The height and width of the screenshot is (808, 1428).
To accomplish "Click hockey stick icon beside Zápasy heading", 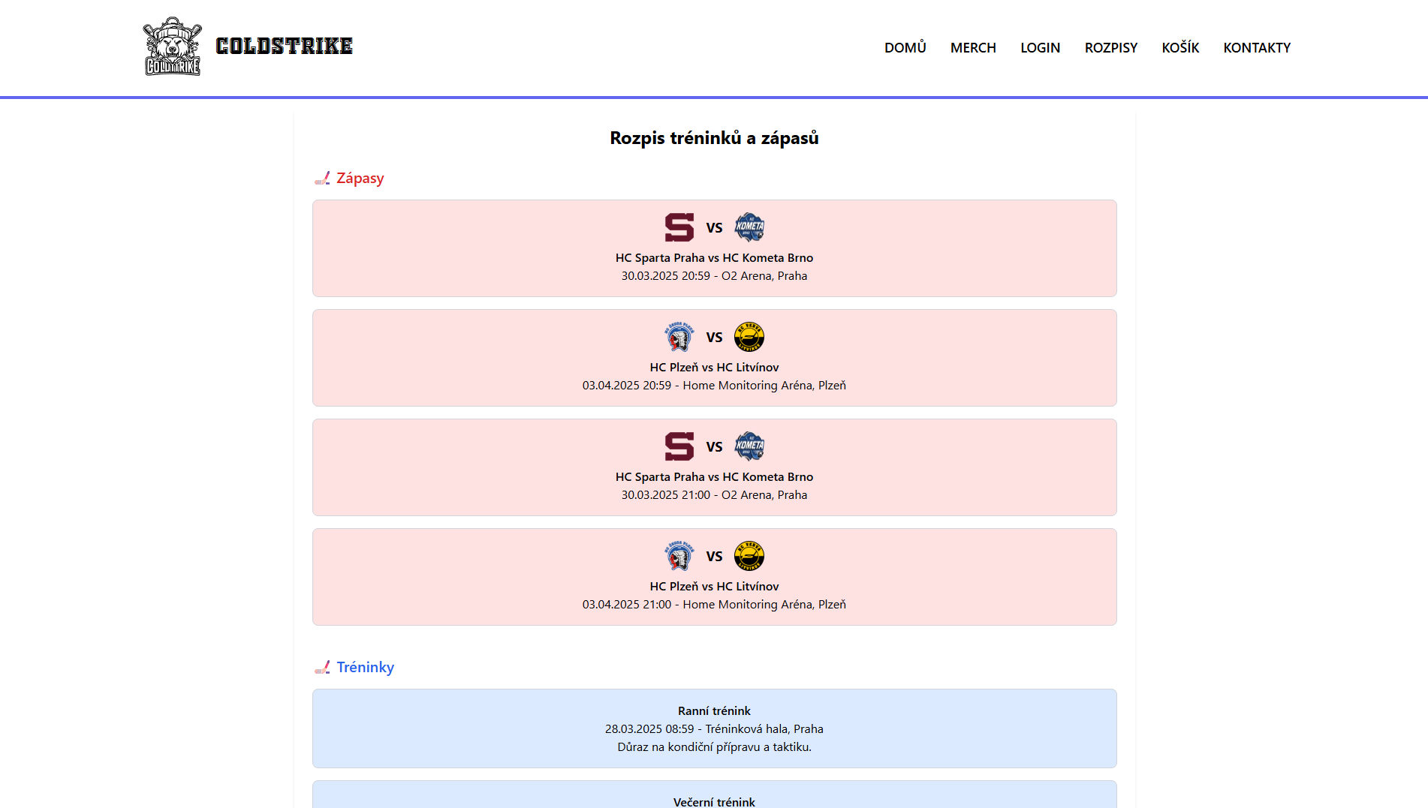I will [x=322, y=179].
